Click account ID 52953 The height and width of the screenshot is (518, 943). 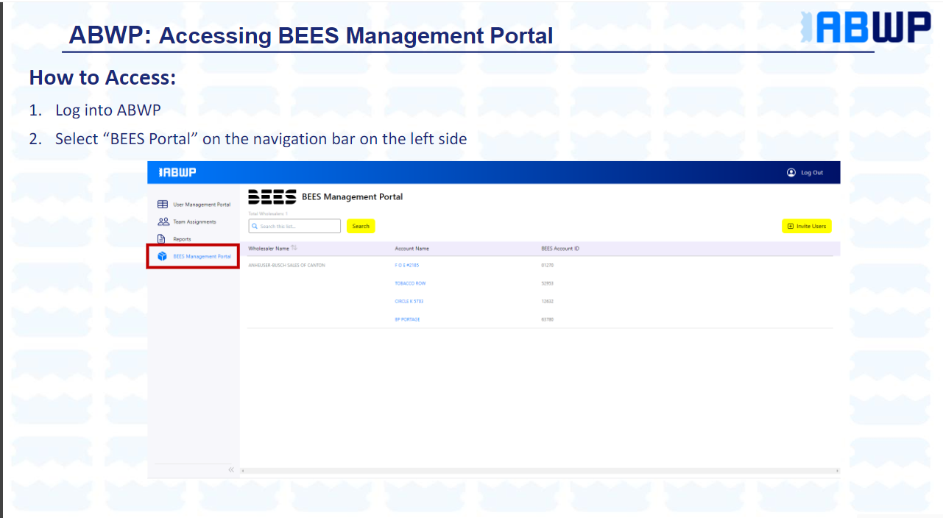click(x=547, y=283)
